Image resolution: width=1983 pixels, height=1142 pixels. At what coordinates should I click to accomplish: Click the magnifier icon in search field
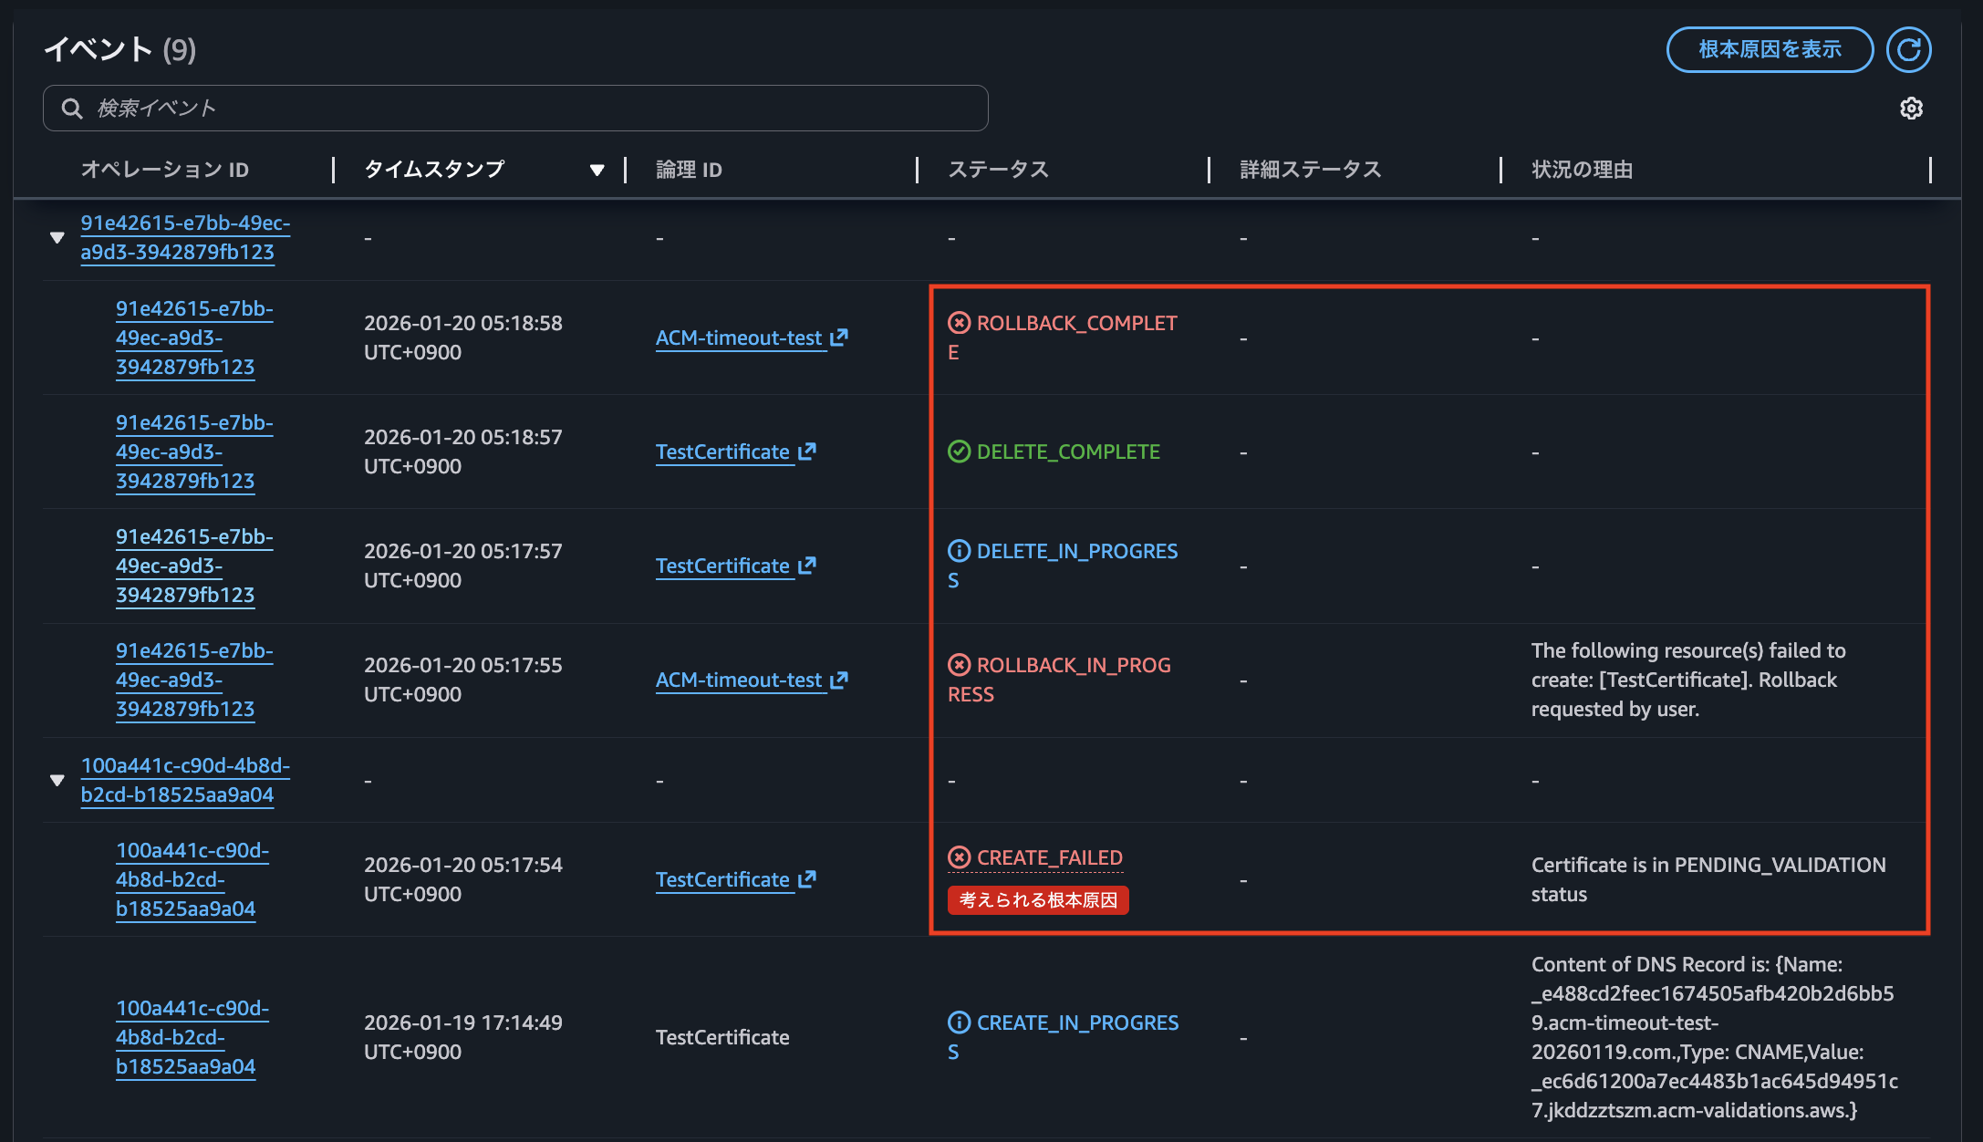pos(72,109)
